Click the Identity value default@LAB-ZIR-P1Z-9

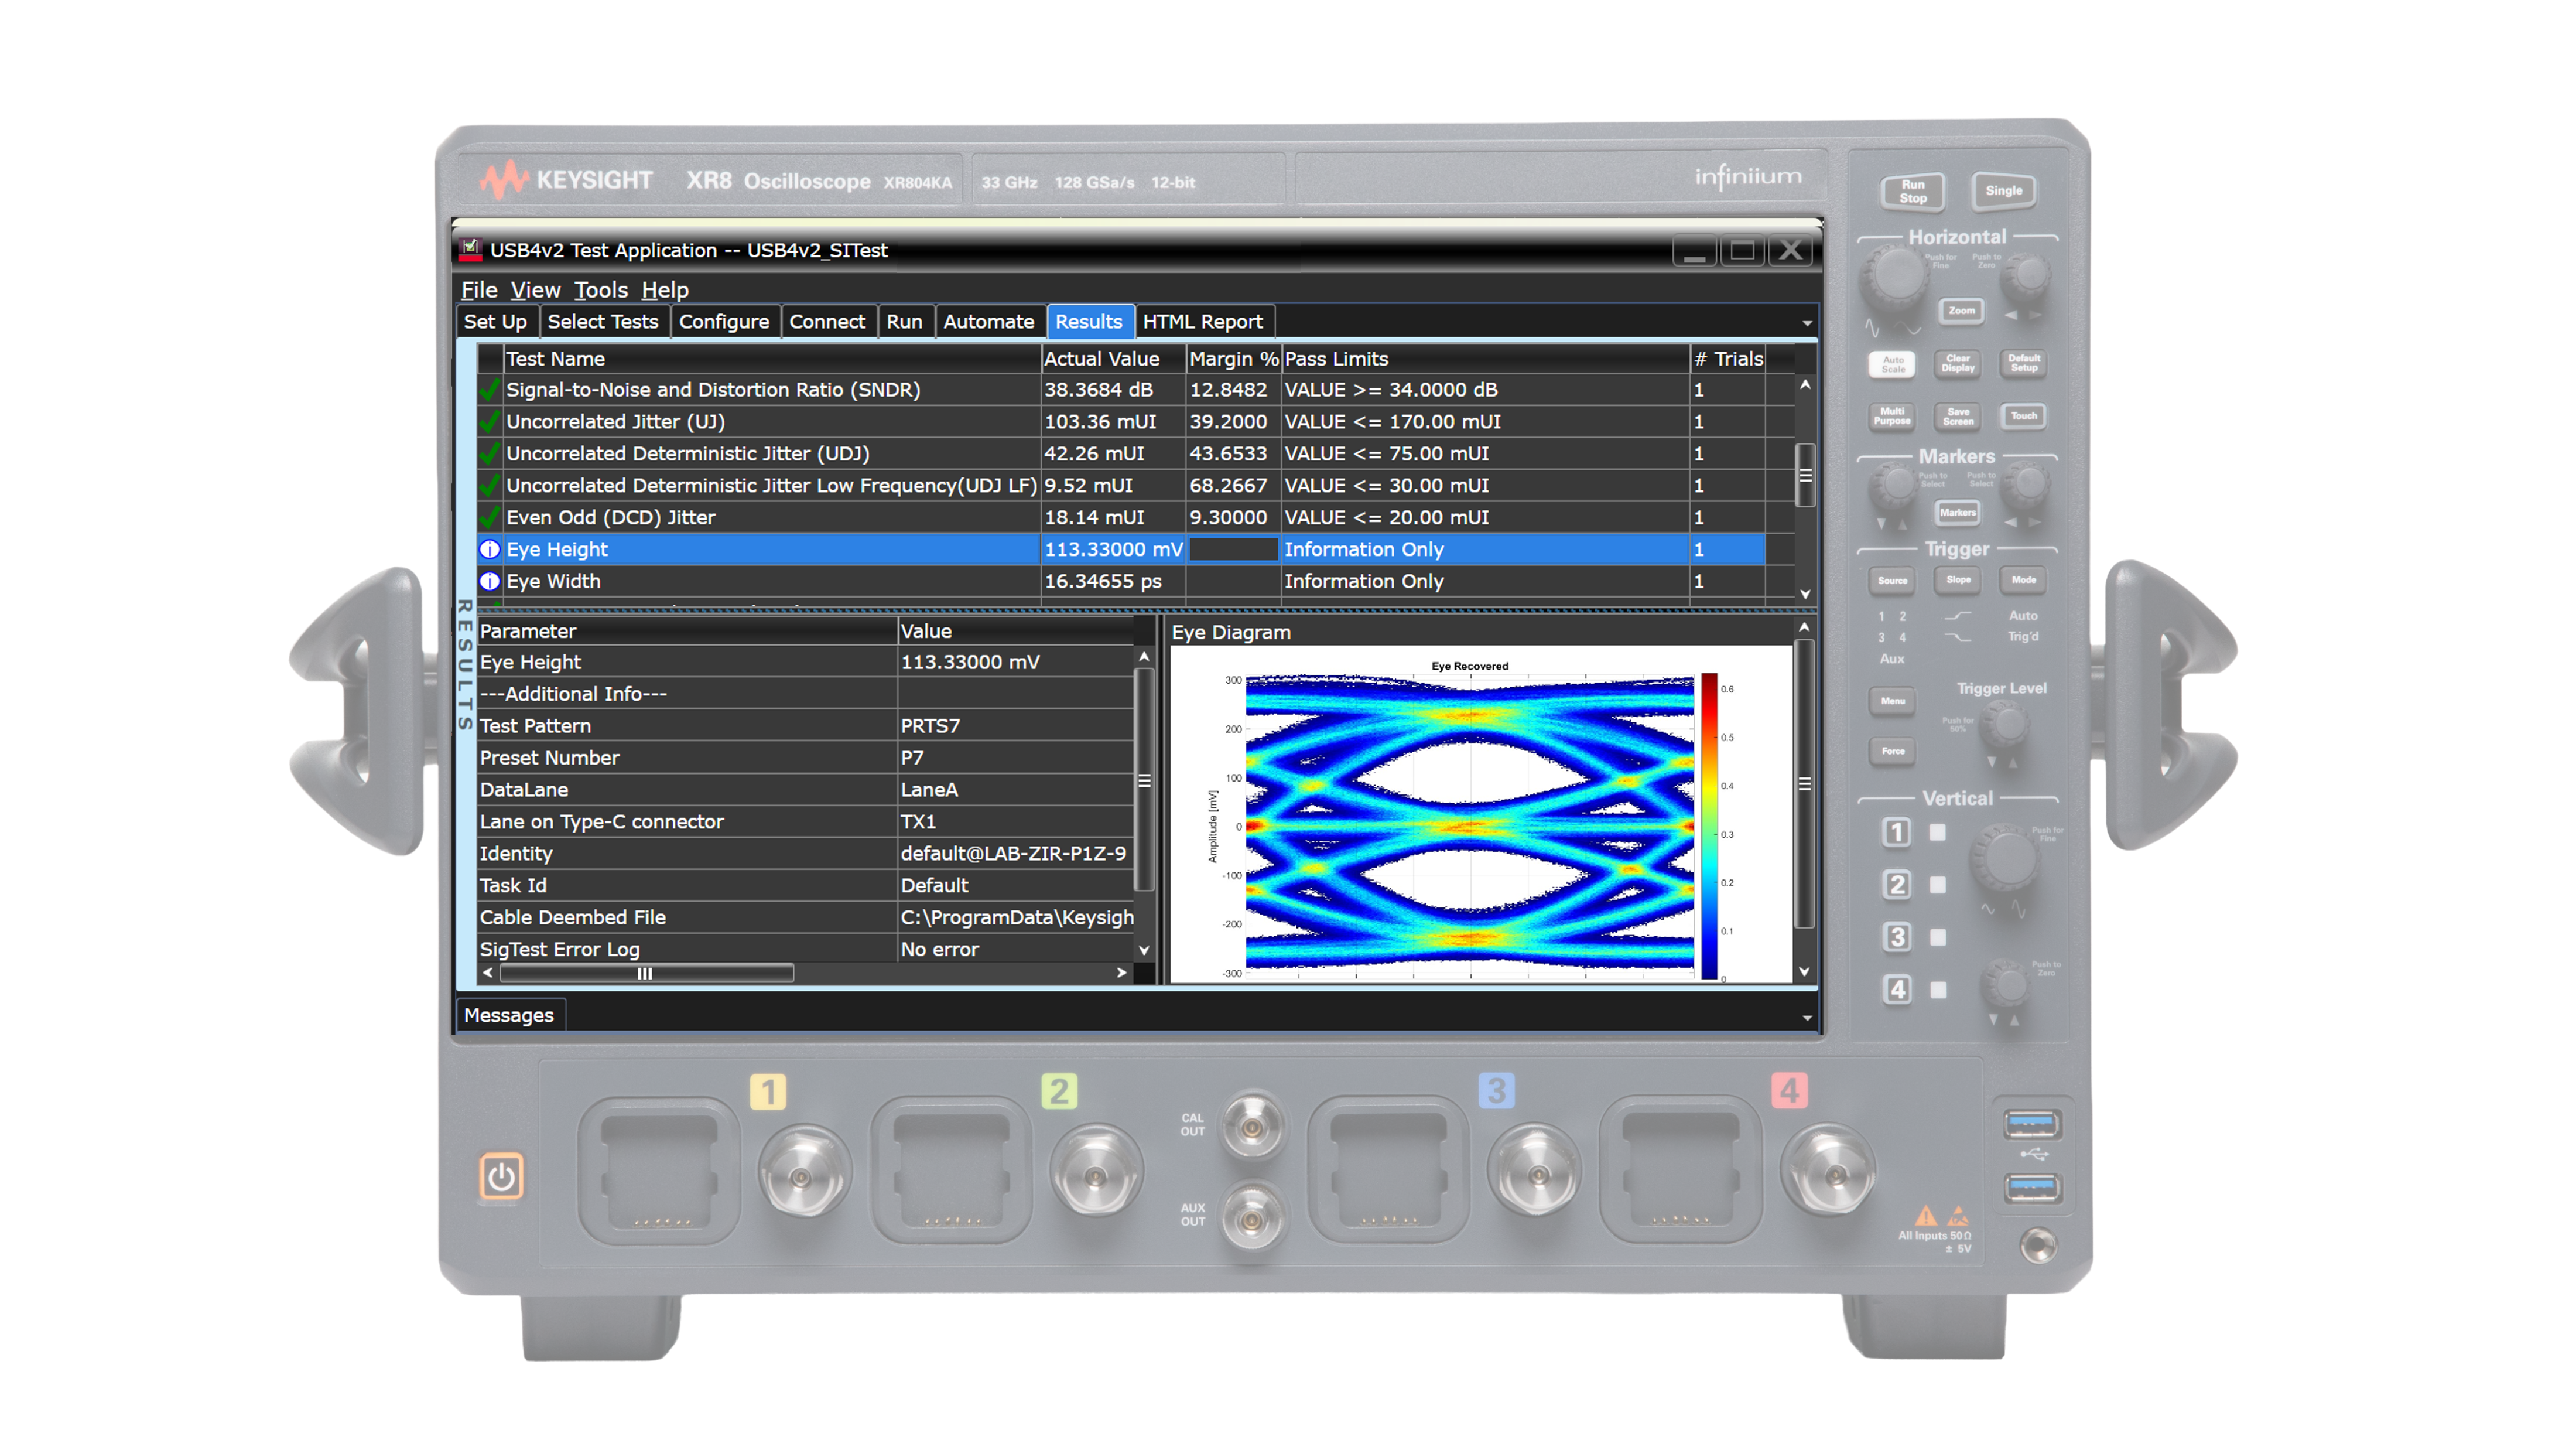1013,854
